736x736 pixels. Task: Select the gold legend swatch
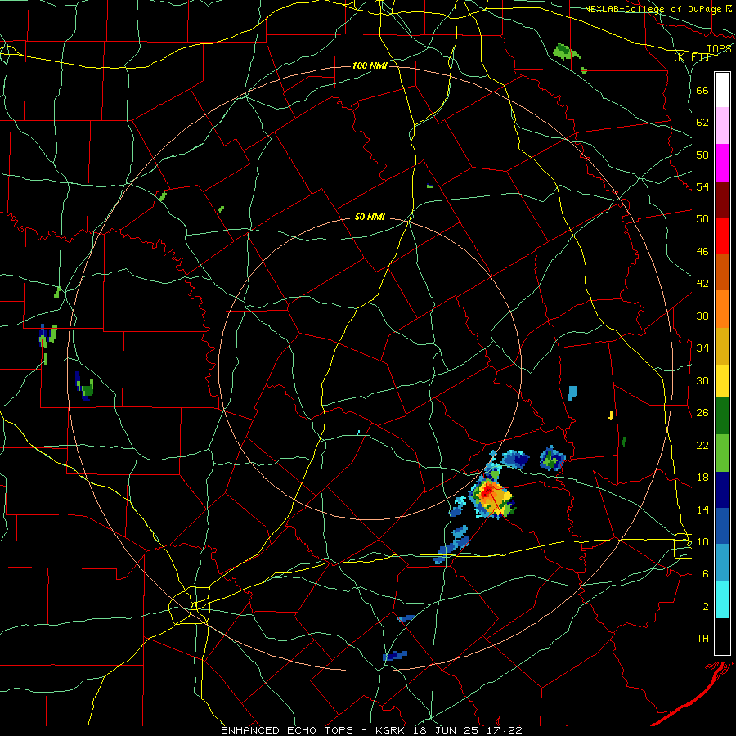pos(722,346)
